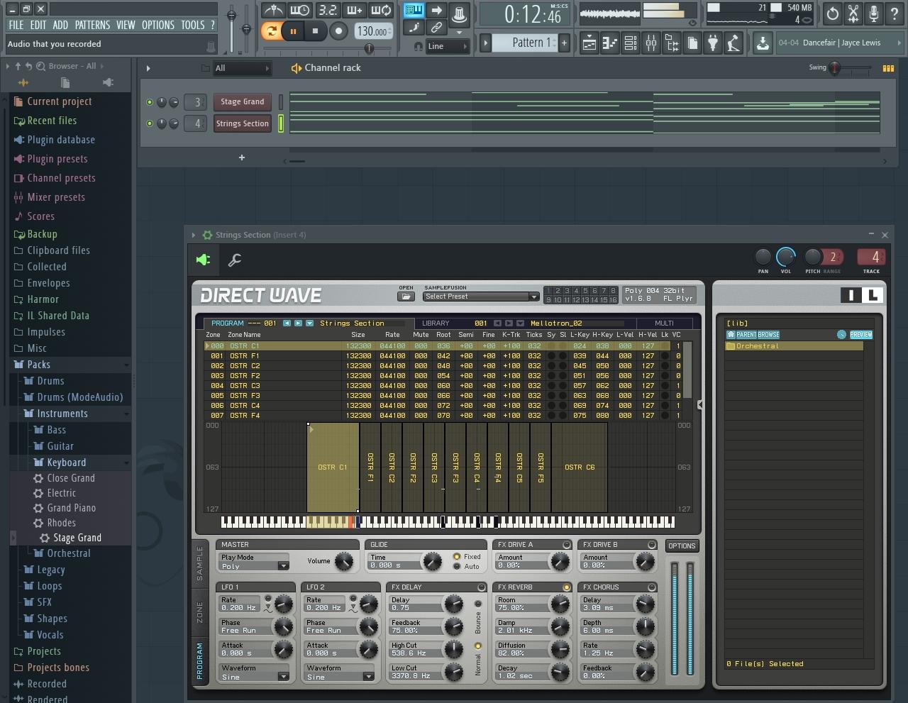Mute the Stage Grand channel
The height and width of the screenshot is (703, 908).
pos(149,102)
